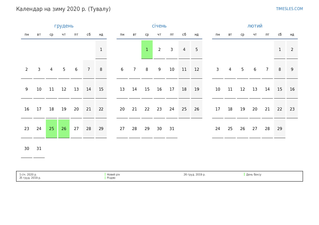This screenshot has width=319, height=225.
Task: Click February 29 in лютий
Action: (x=280, y=129)
